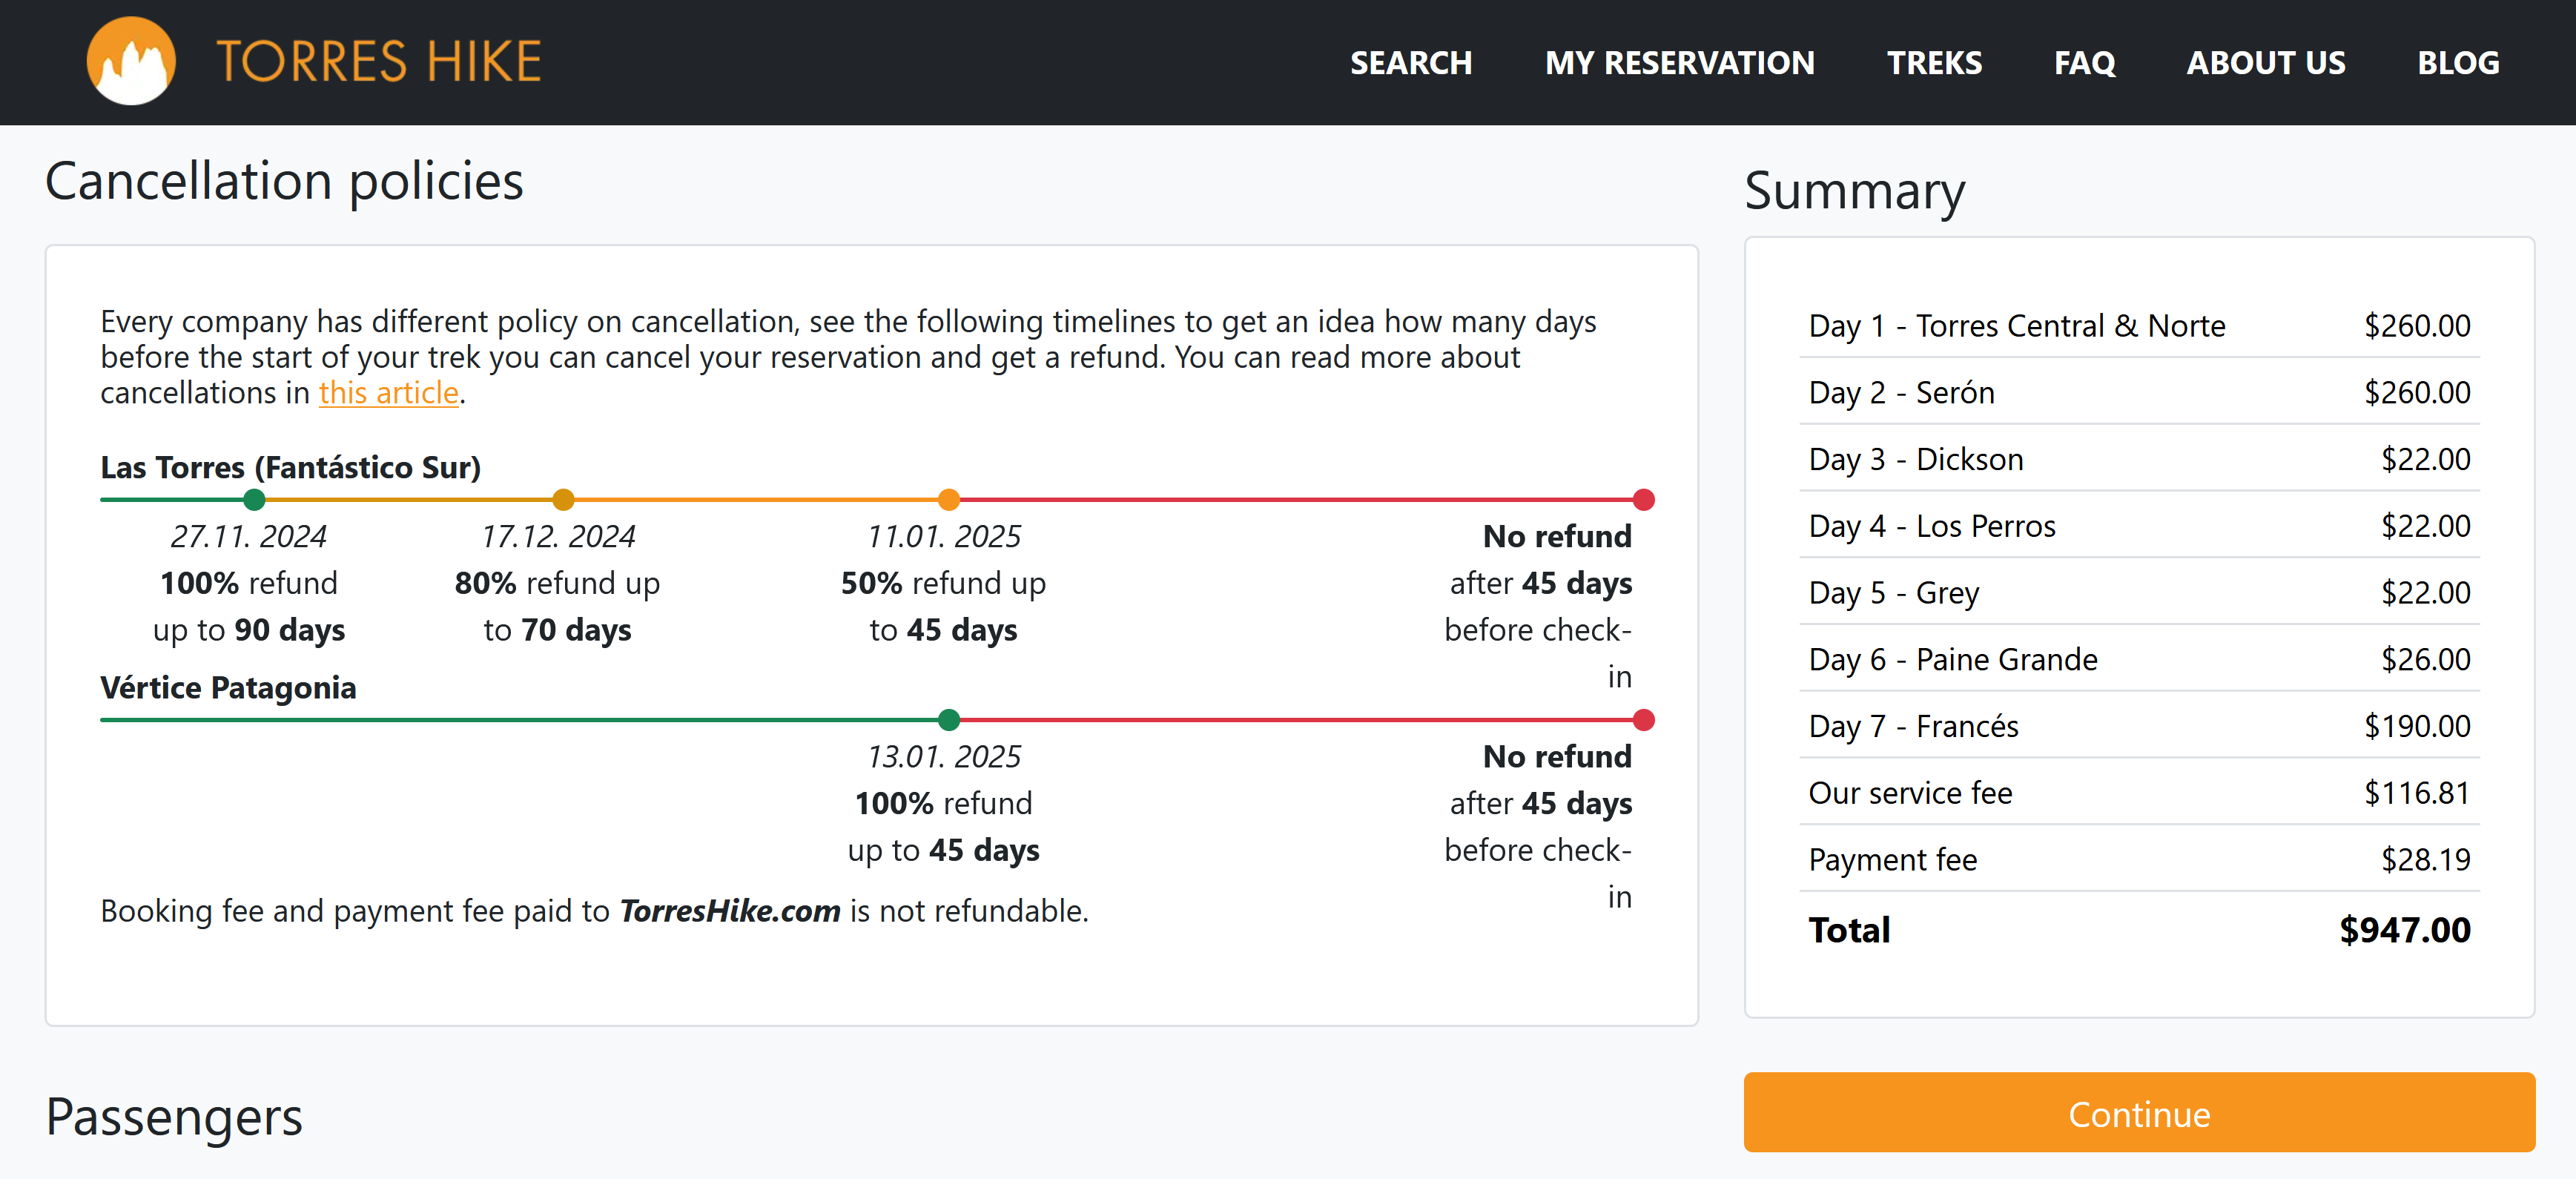The image size is (2576, 1179).
Task: Click Las Torres red no-refund endpoint dot
Action: [1643, 500]
